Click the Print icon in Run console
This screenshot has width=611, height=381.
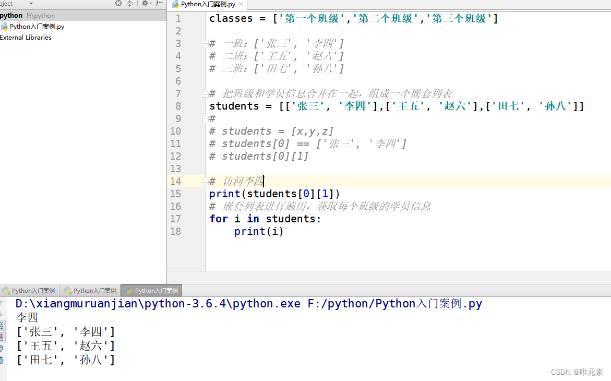(x=2, y=348)
